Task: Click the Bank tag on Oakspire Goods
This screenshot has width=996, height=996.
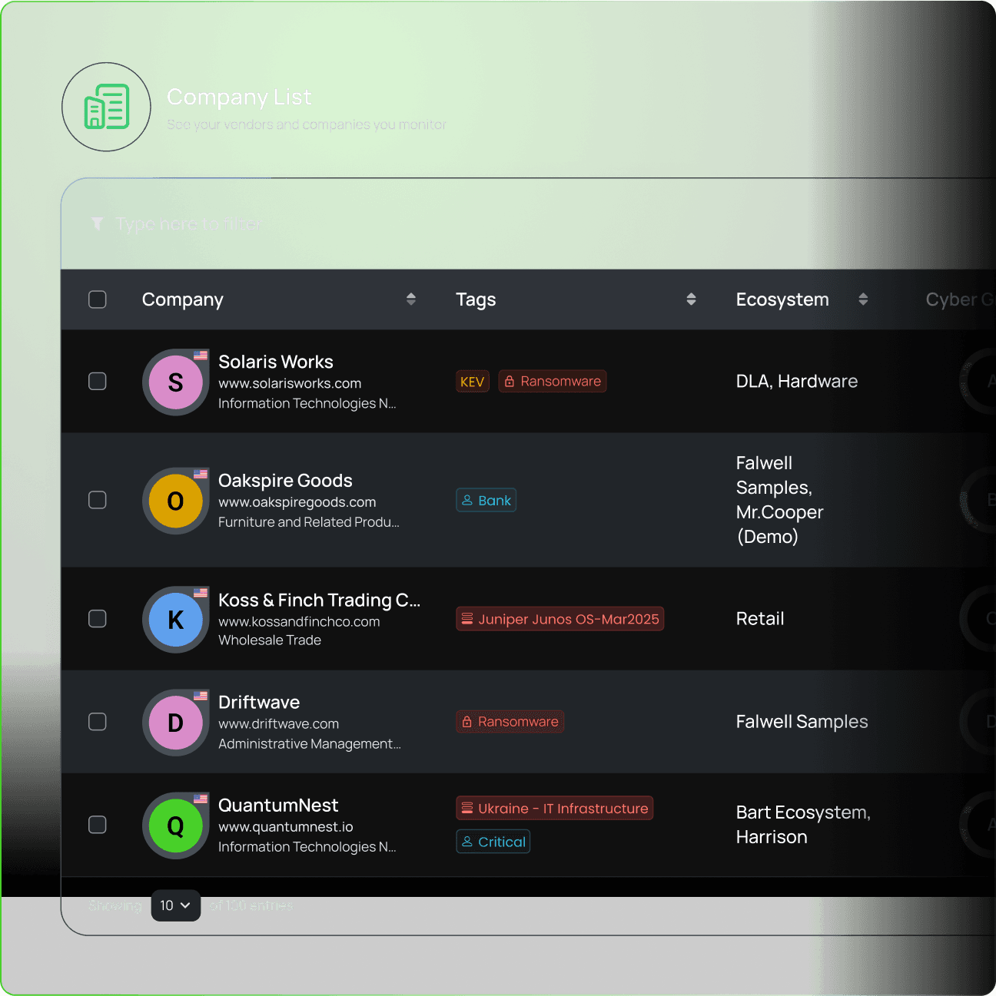Action: (486, 501)
